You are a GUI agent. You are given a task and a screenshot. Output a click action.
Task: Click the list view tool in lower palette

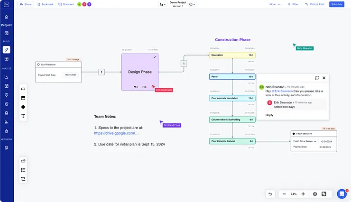[x=23, y=170]
